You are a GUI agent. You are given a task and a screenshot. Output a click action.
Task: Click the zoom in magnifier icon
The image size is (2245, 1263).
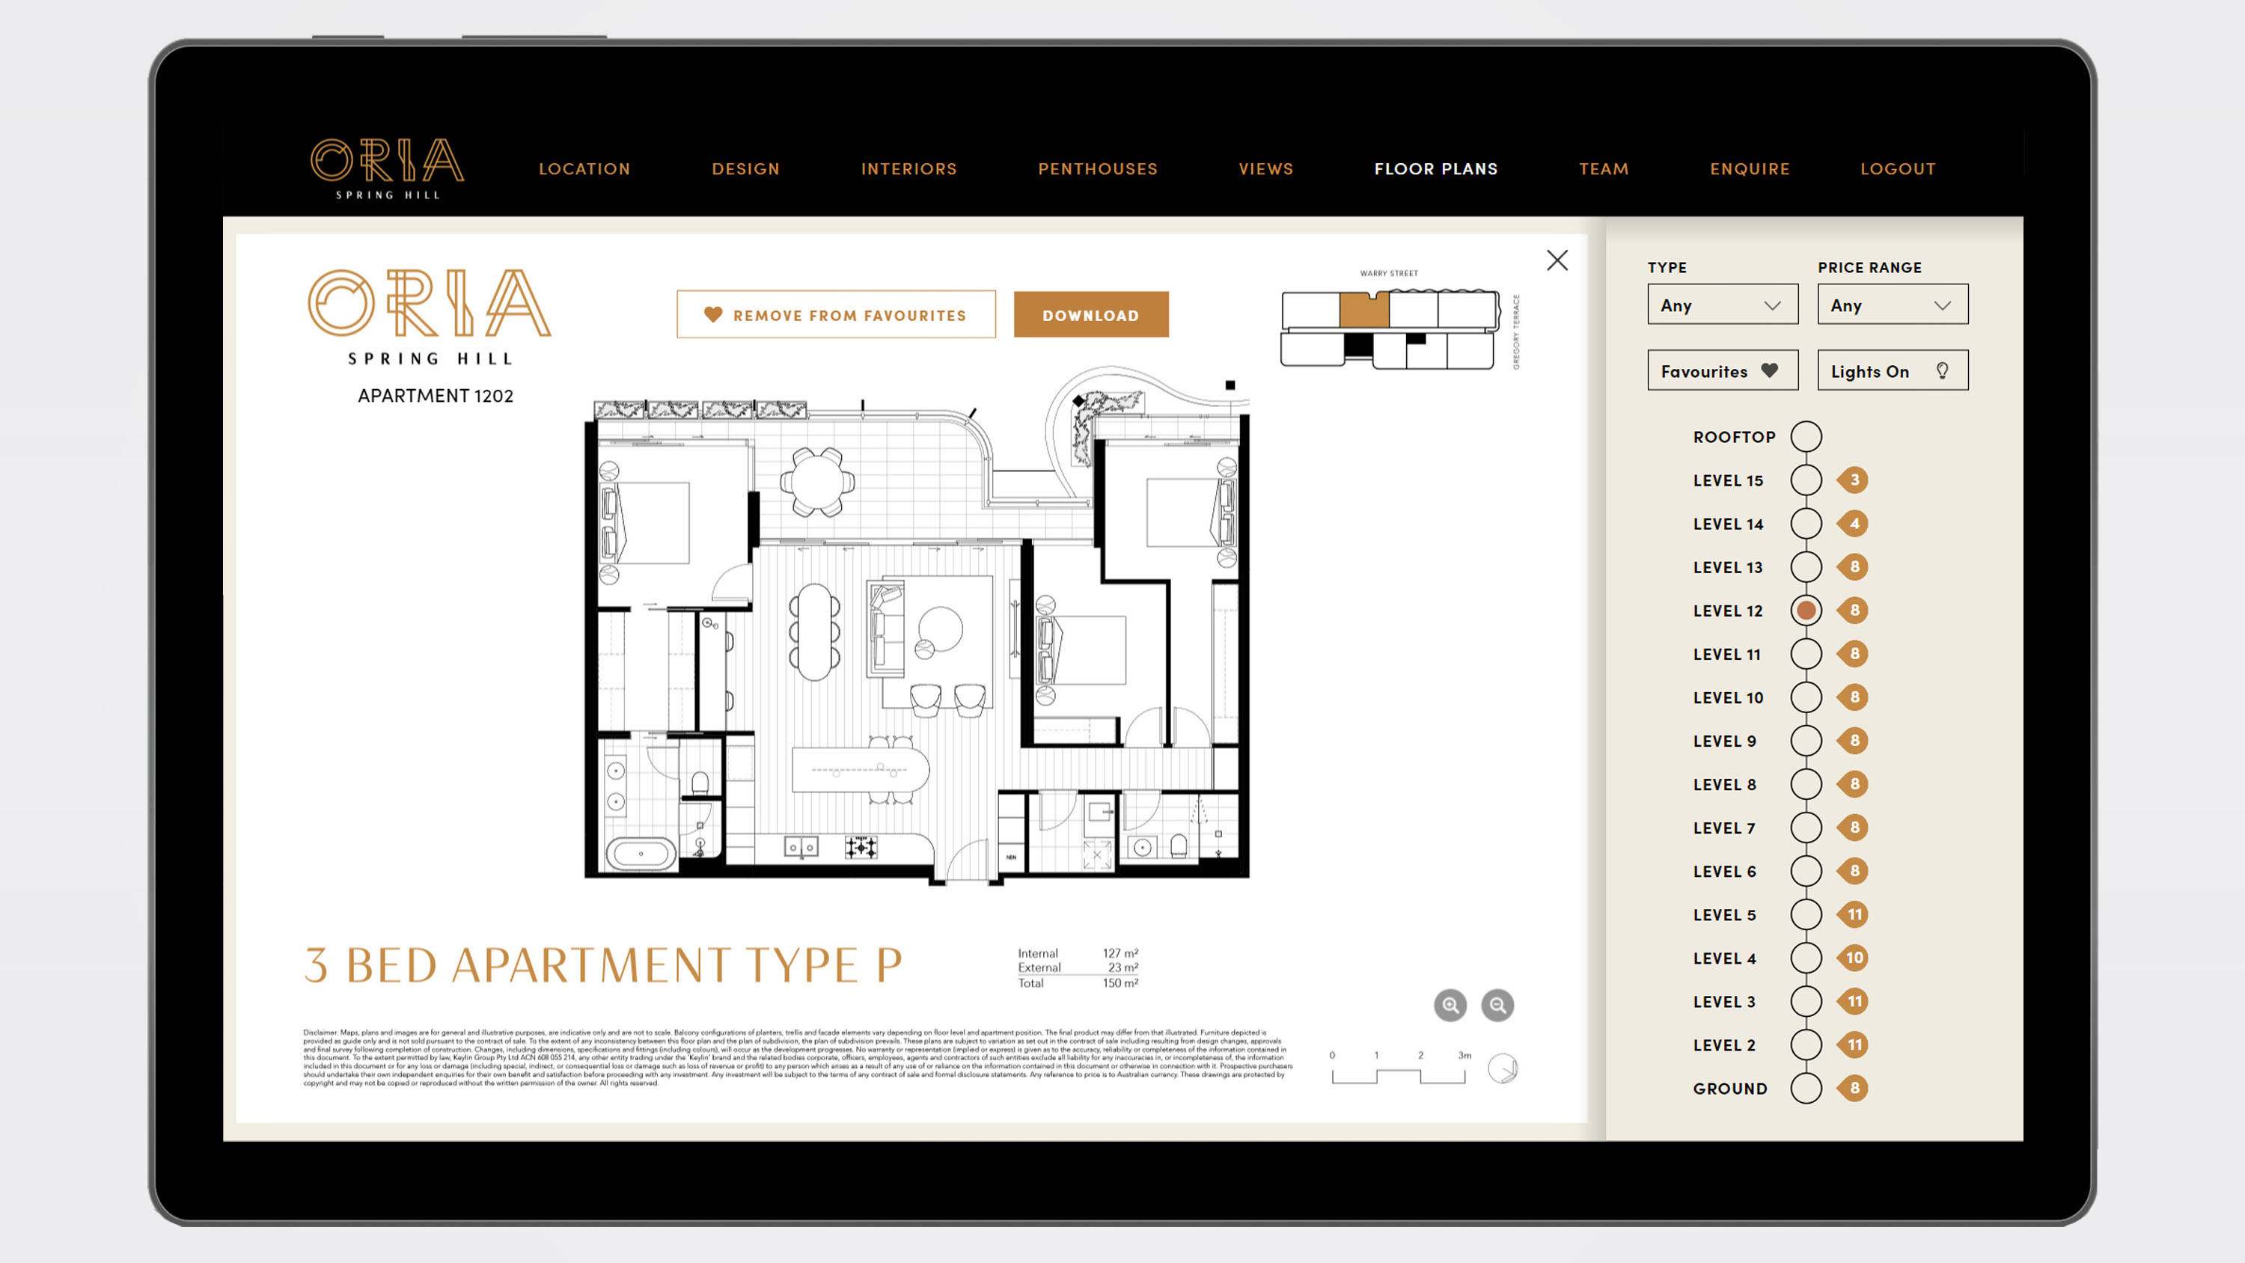(1450, 1005)
